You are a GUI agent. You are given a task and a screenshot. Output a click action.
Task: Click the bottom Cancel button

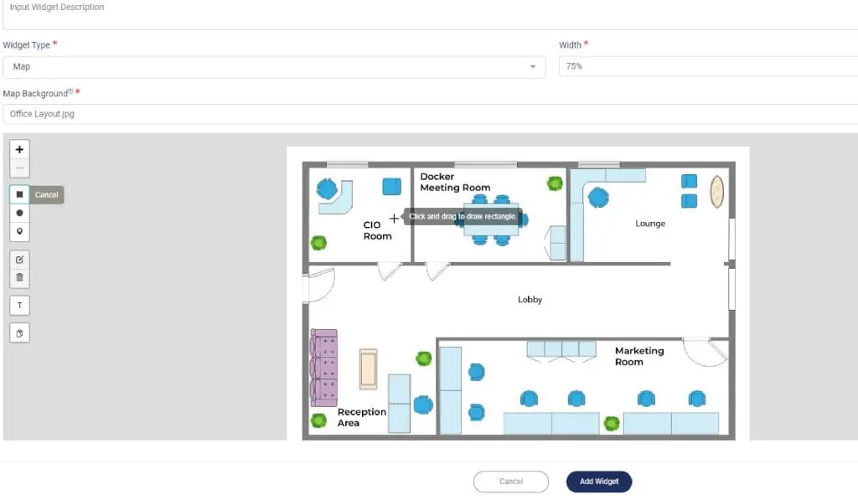pyautogui.click(x=510, y=482)
